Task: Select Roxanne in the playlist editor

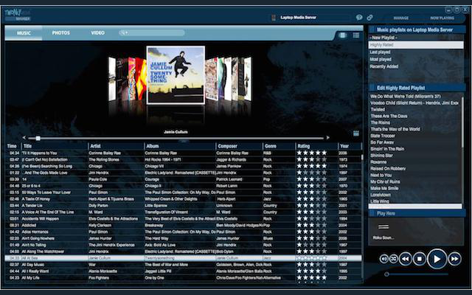Action: pyautogui.click(x=378, y=162)
